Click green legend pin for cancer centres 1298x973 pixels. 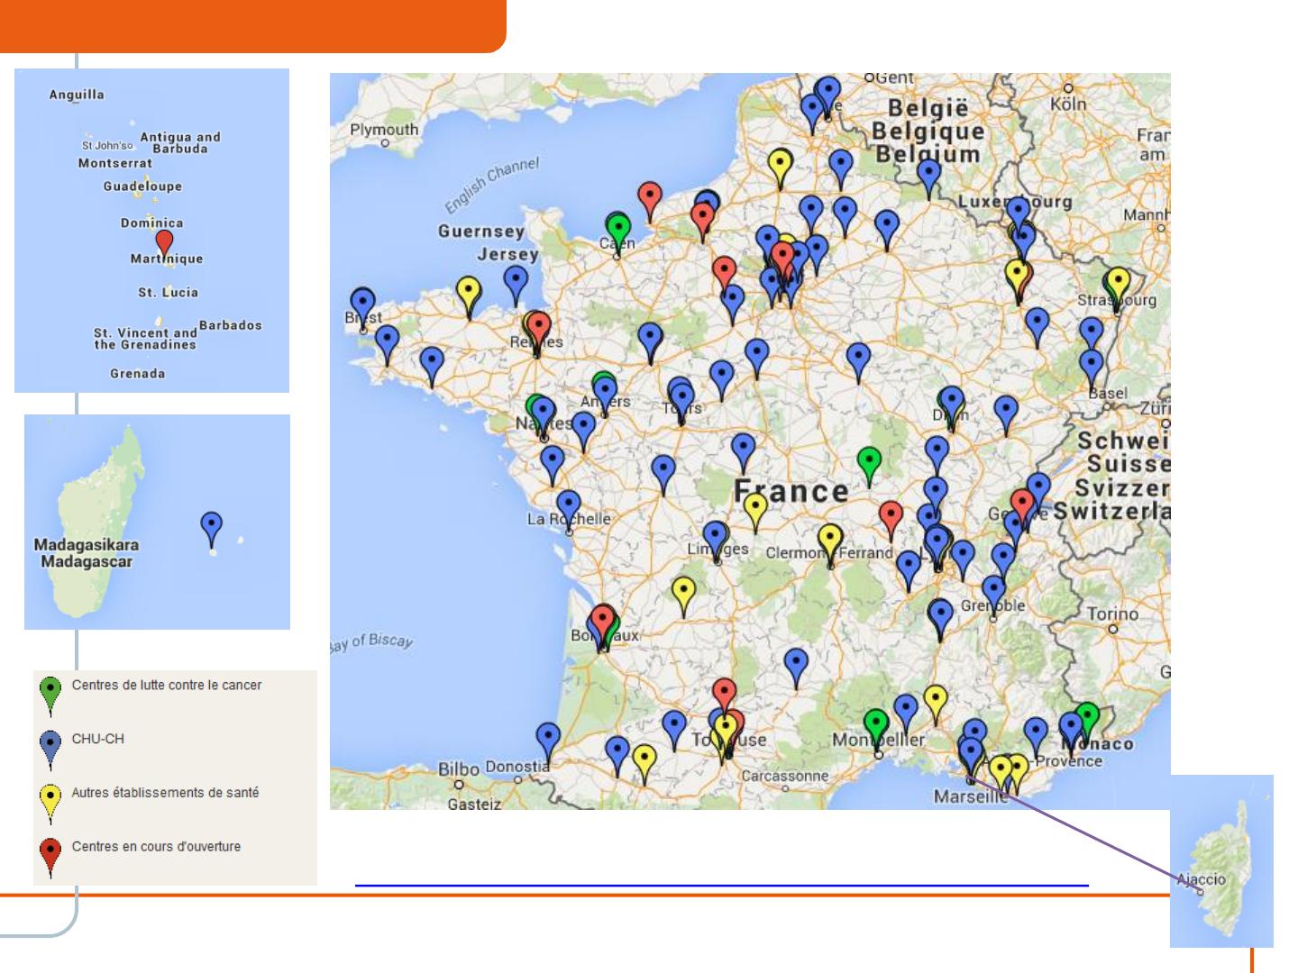point(51,696)
